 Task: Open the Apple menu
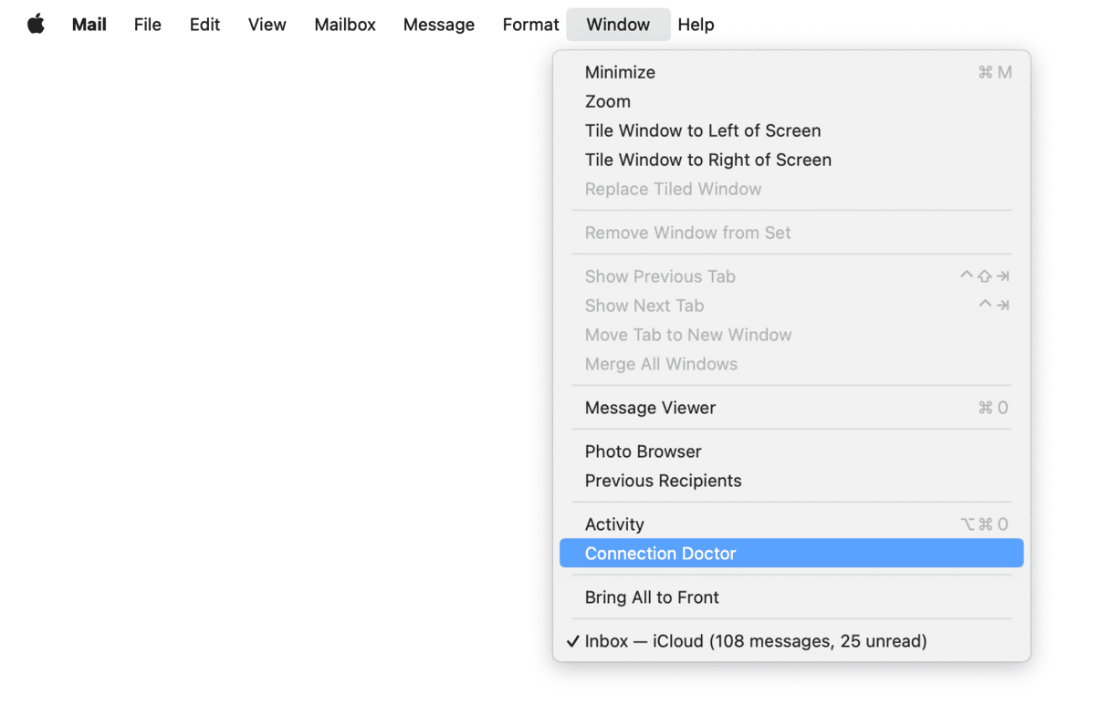(36, 25)
